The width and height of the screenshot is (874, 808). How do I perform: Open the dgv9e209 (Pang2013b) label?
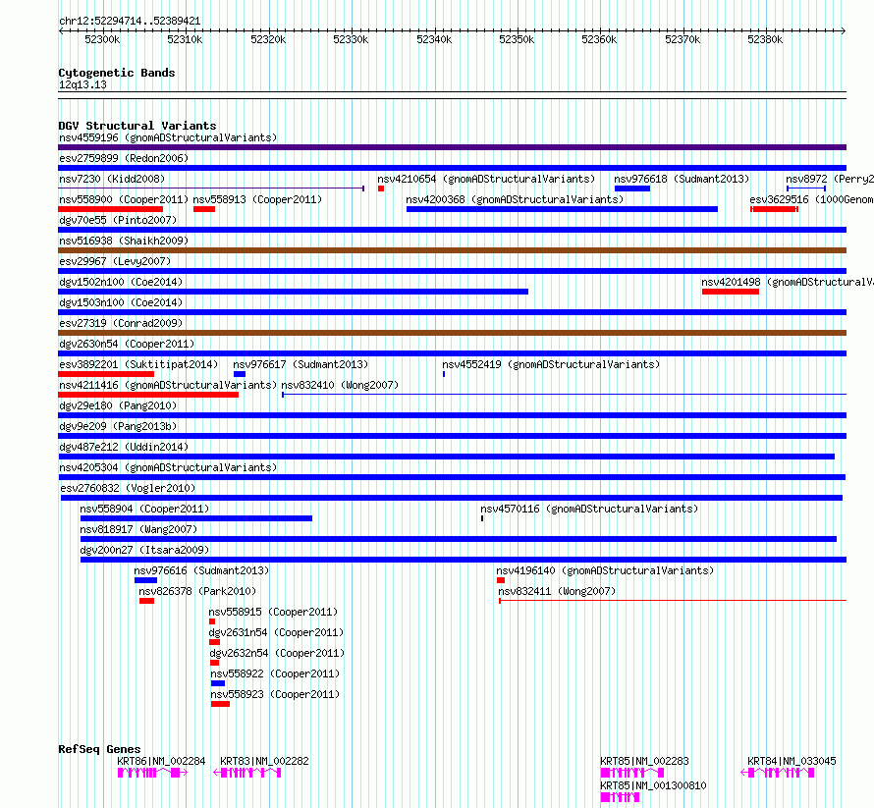(118, 426)
